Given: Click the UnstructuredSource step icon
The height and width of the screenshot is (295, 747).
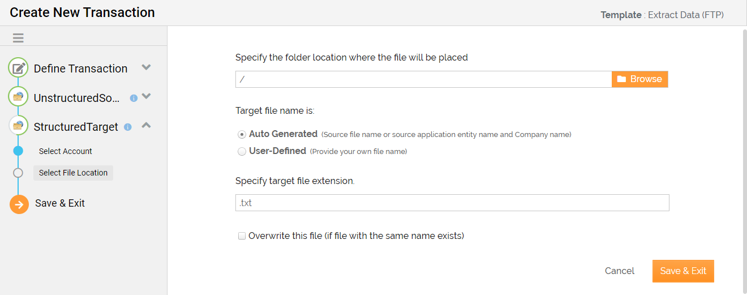Looking at the screenshot, I should click(x=18, y=97).
